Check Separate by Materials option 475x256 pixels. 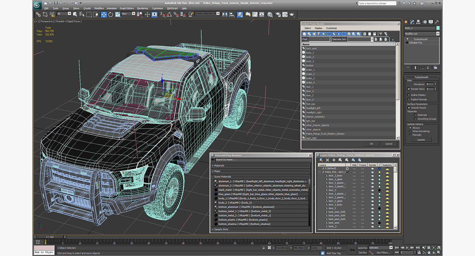[415, 115]
